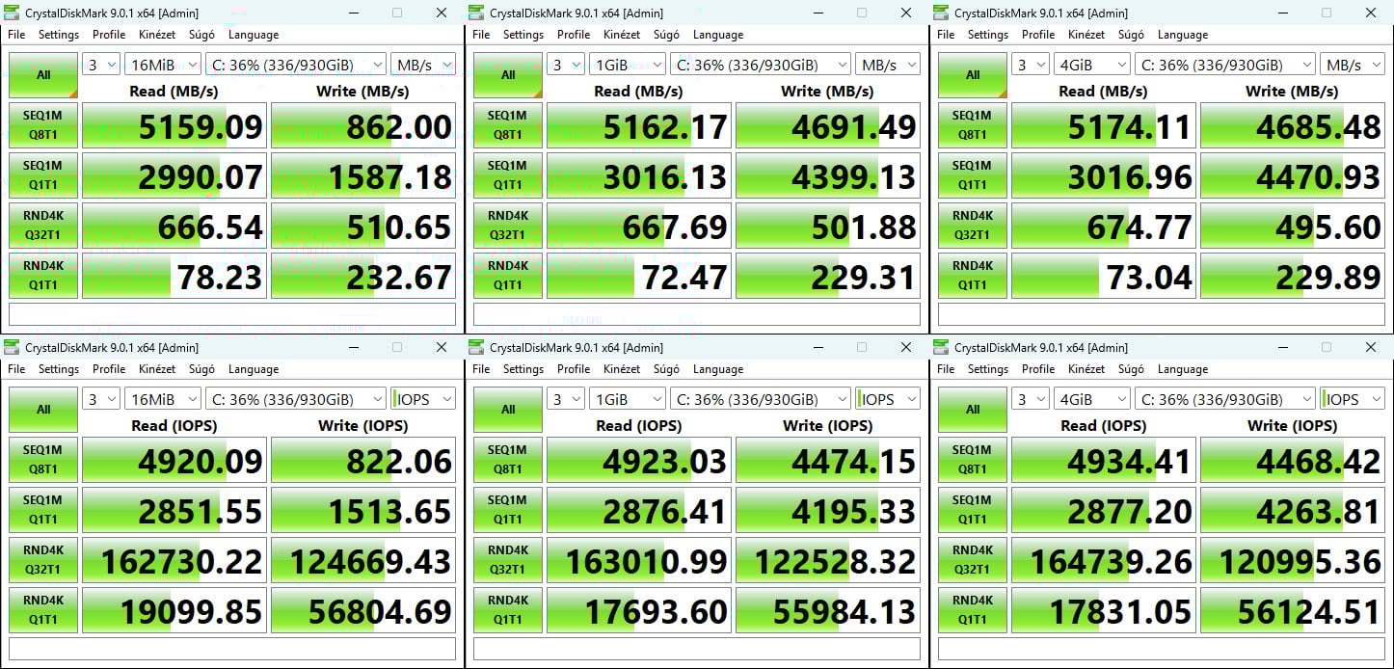Open the Kinézet menu in the 4GiB MB/s window
1394x669 pixels.
coord(1086,35)
